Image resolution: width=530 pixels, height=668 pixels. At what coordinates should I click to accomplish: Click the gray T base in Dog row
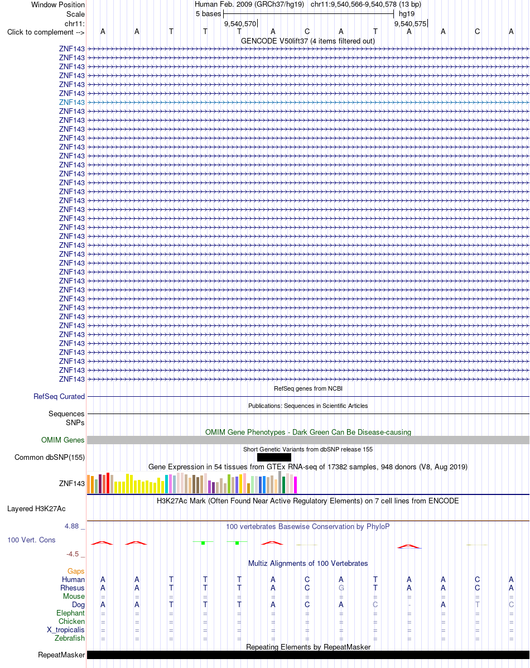[477, 605]
